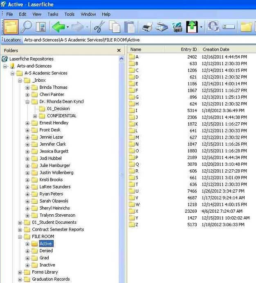This screenshot has width=256, height=283.
Task: Click the green arrow import icon
Action: click(x=192, y=27)
